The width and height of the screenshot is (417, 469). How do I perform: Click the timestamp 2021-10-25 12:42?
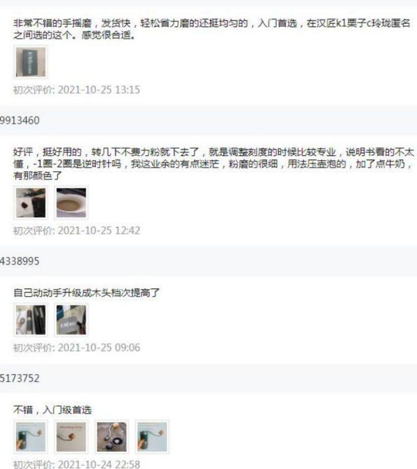click(x=99, y=231)
